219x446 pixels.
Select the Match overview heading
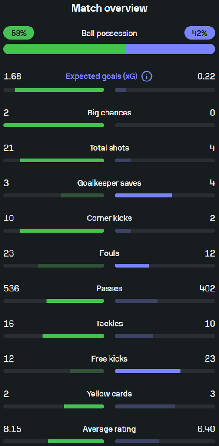point(109,8)
